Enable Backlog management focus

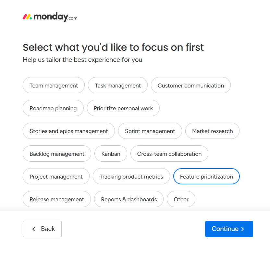[x=57, y=154]
